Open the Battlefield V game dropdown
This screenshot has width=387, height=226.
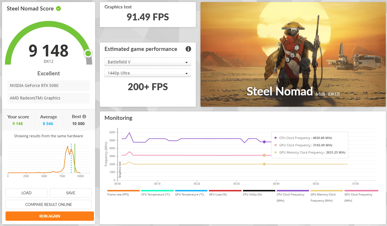tap(148, 62)
